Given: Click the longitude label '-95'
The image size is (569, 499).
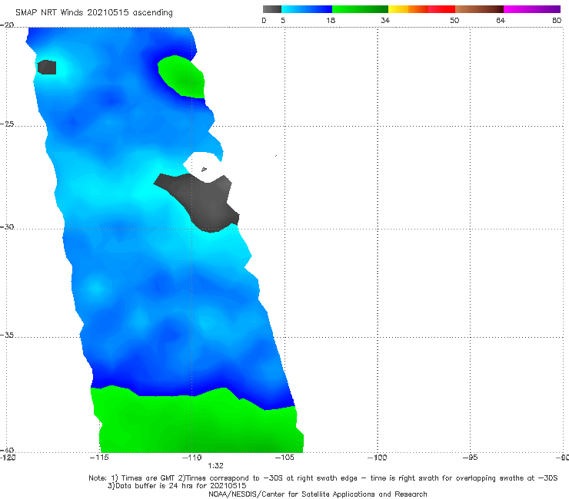Looking at the screenshot, I should 470,458.
